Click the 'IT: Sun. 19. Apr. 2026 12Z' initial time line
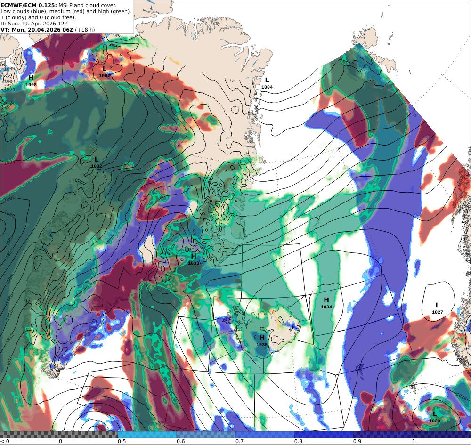This screenshot has width=471, height=445. (x=34, y=24)
